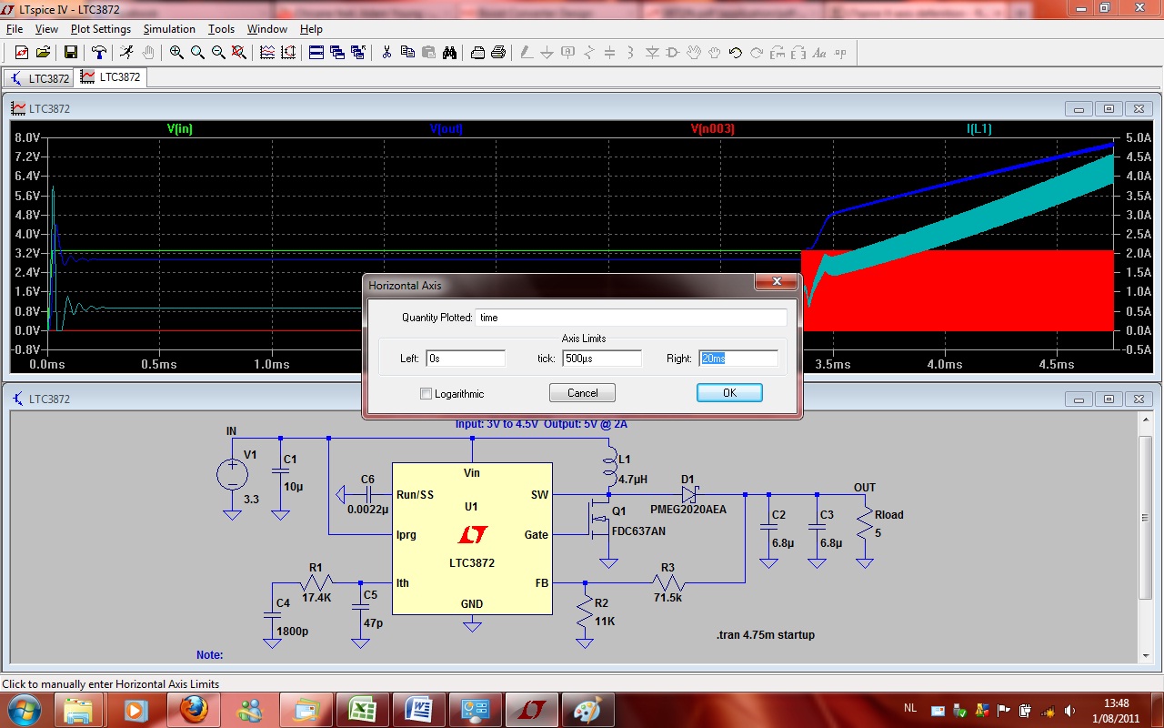This screenshot has height=728, width=1164.
Task: Open Firefox from the taskbar
Action: (193, 709)
